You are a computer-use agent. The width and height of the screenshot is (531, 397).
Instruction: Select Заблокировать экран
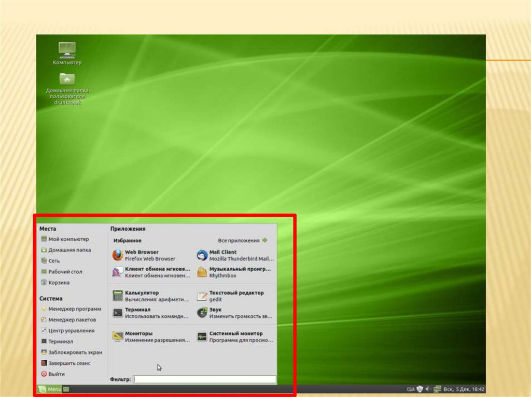click(x=71, y=352)
